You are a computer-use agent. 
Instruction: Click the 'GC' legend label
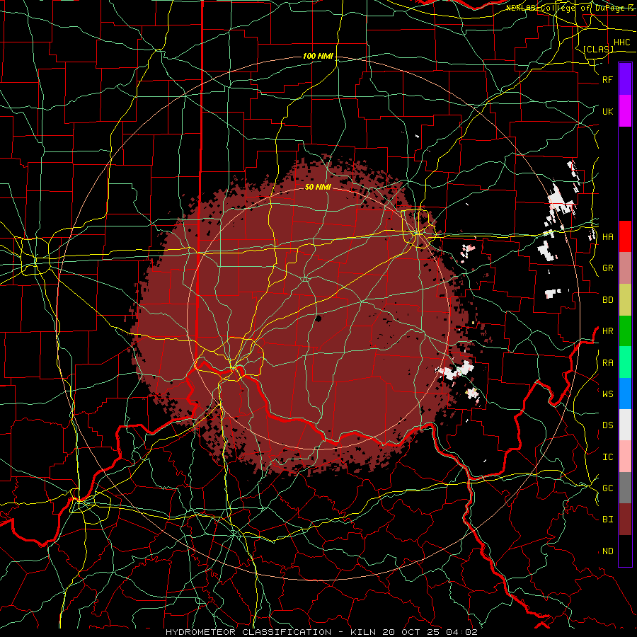point(607,488)
